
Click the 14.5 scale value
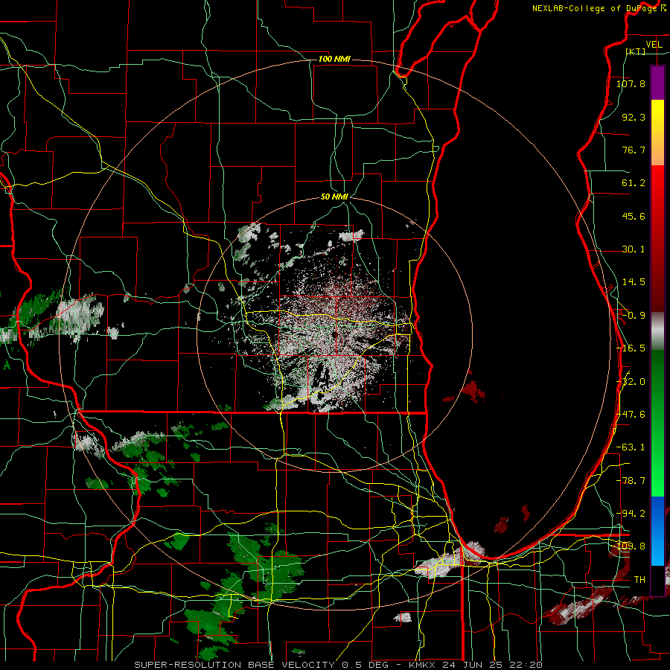click(634, 282)
